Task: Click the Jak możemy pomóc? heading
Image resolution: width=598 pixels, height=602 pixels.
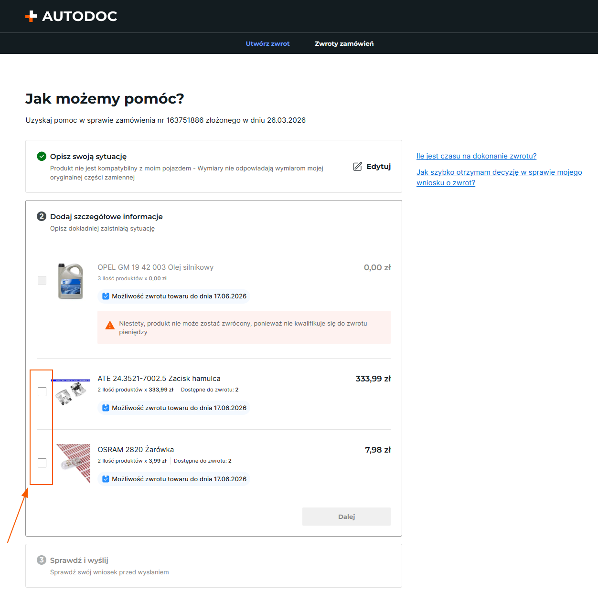Action: (x=105, y=98)
